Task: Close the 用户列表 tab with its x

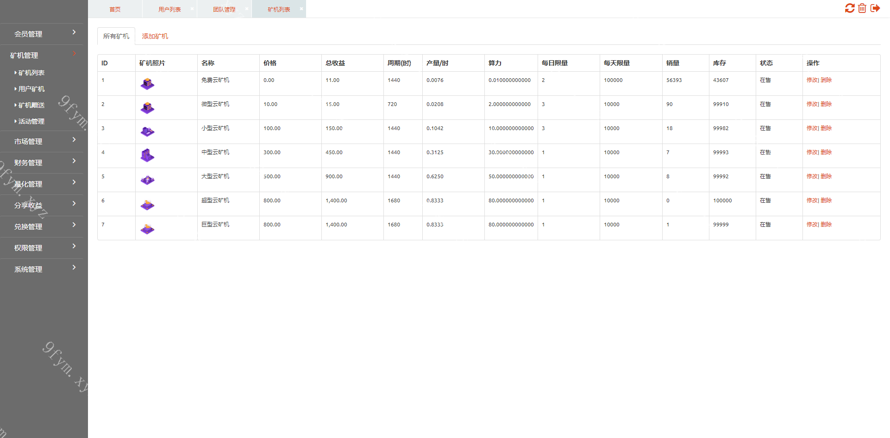Action: pyautogui.click(x=192, y=9)
